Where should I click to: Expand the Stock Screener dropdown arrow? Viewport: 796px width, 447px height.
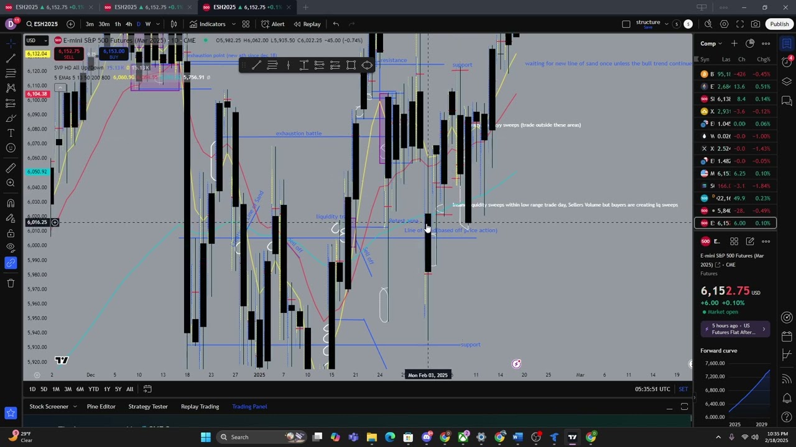75,407
